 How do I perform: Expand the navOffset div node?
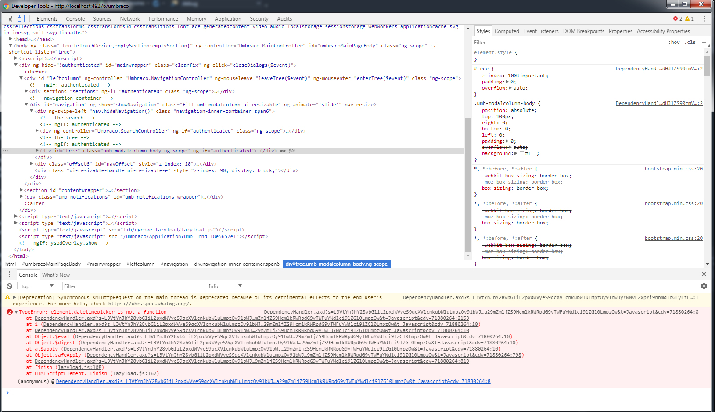click(x=32, y=164)
